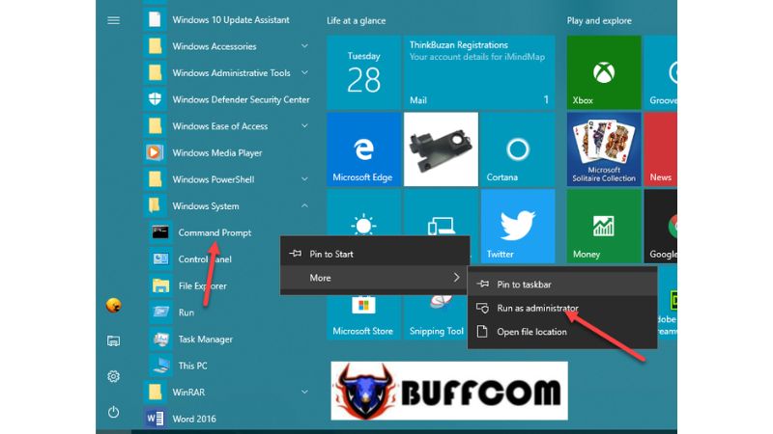Expand the Windows Accessories chevron

pos(304,45)
